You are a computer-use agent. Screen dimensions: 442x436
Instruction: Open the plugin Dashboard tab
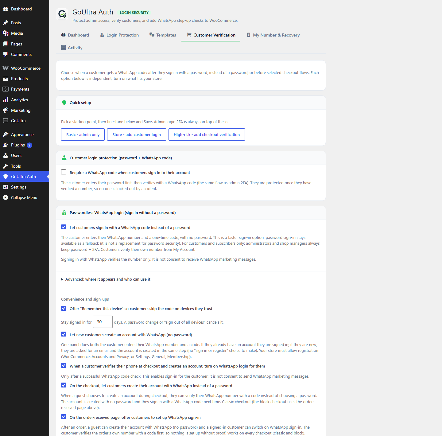[75, 35]
